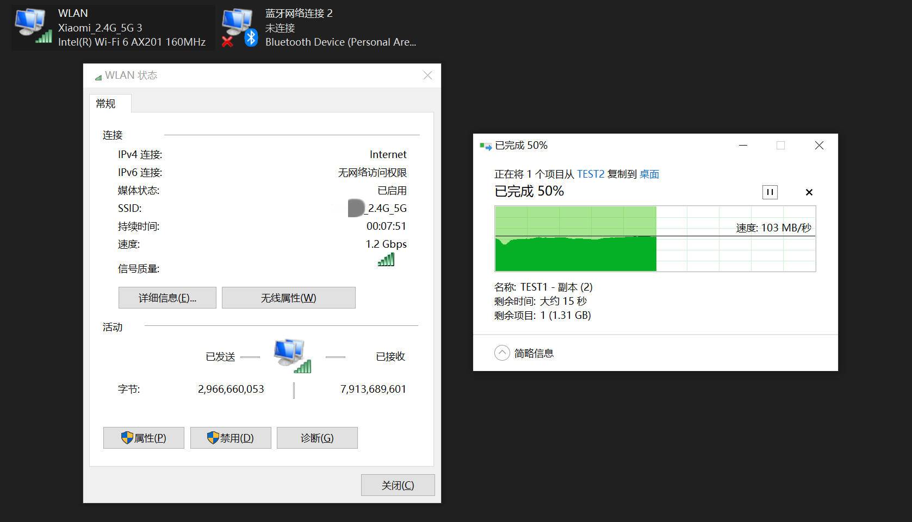The width and height of the screenshot is (912, 522).
Task: Click the computer icon between 已发送 and 已接收
Action: pos(290,352)
